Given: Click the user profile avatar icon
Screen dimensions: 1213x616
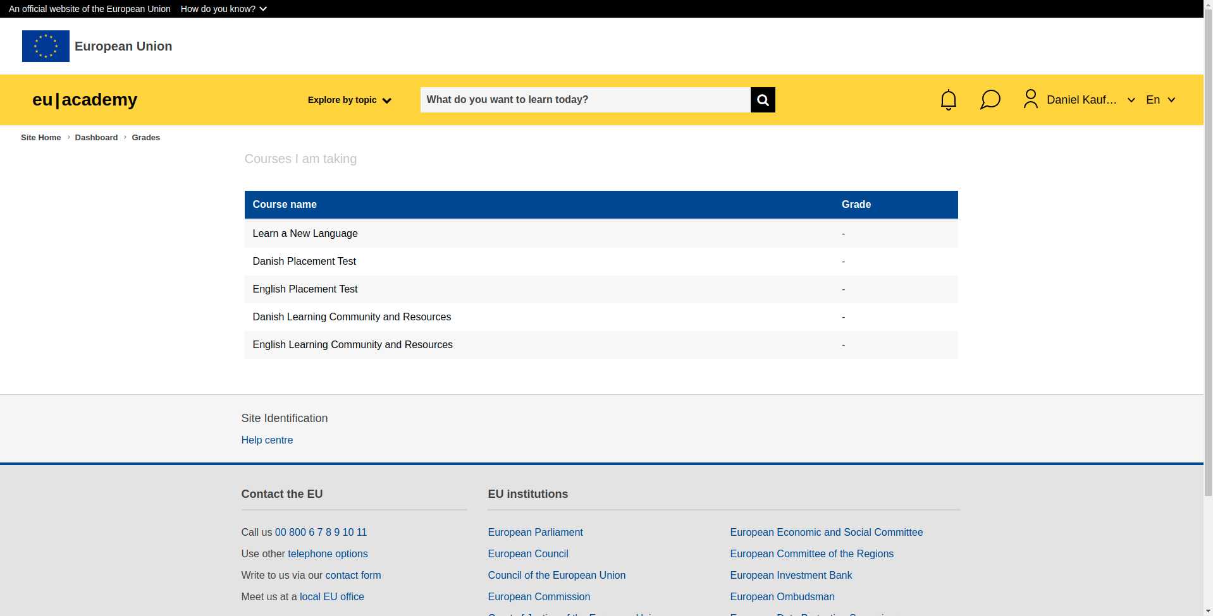Looking at the screenshot, I should tap(1030, 99).
